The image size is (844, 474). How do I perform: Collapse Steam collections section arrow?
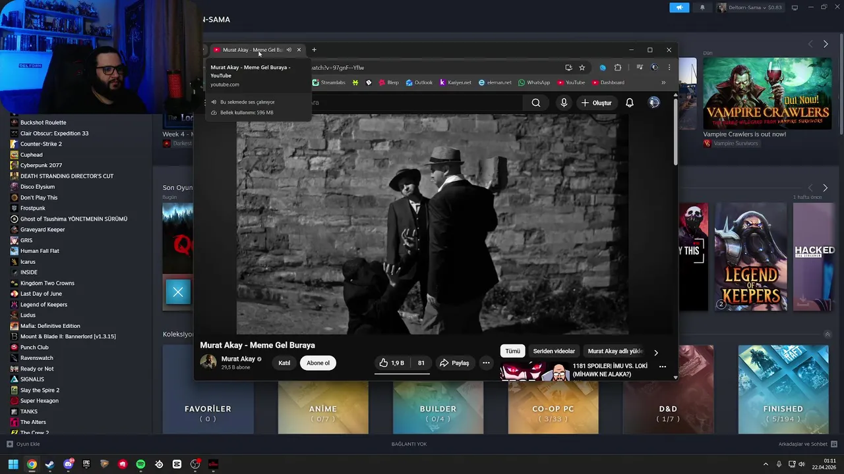[x=828, y=334]
